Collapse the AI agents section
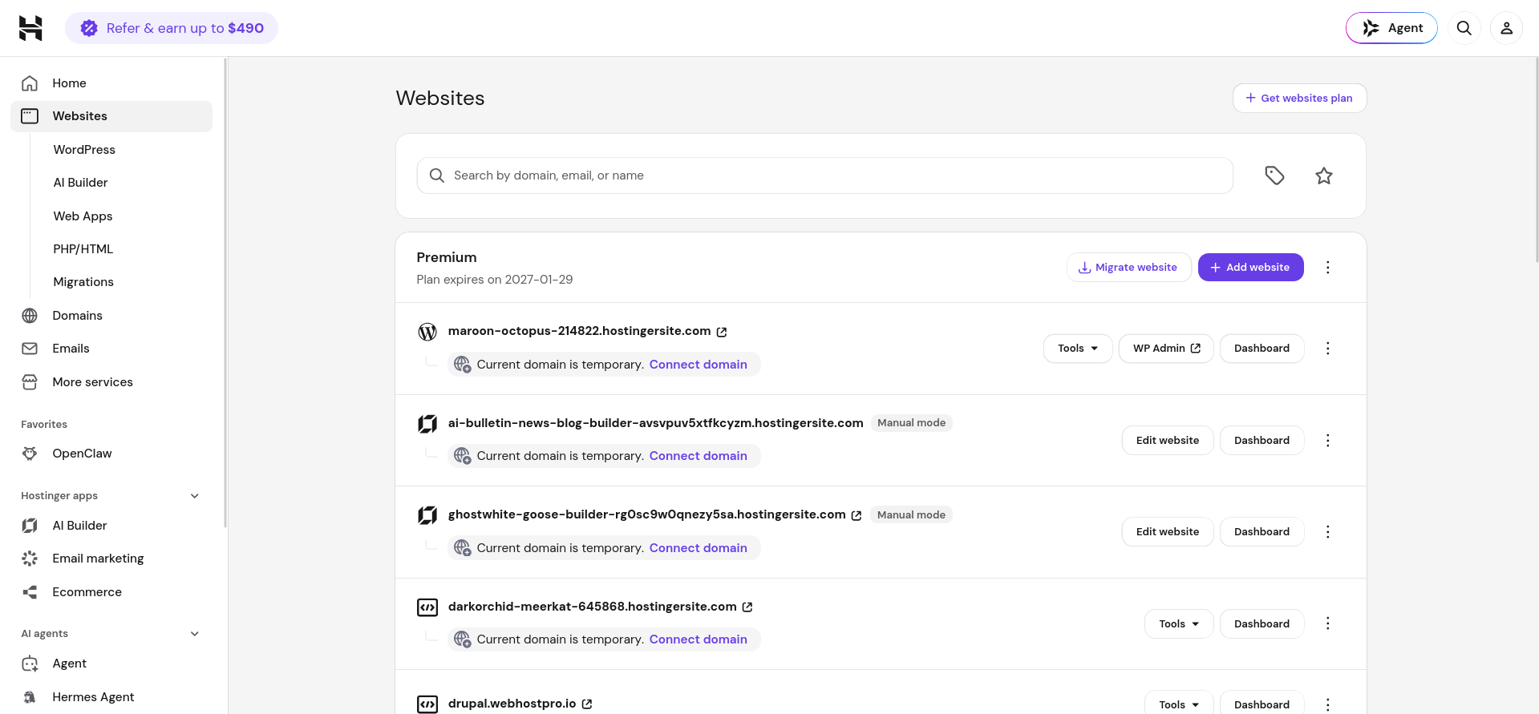 click(194, 634)
